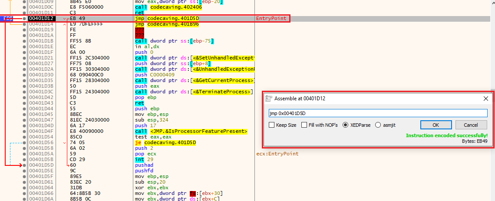
Task: Click 'je codecaving.401D5D' instruction
Action: click(x=165, y=143)
